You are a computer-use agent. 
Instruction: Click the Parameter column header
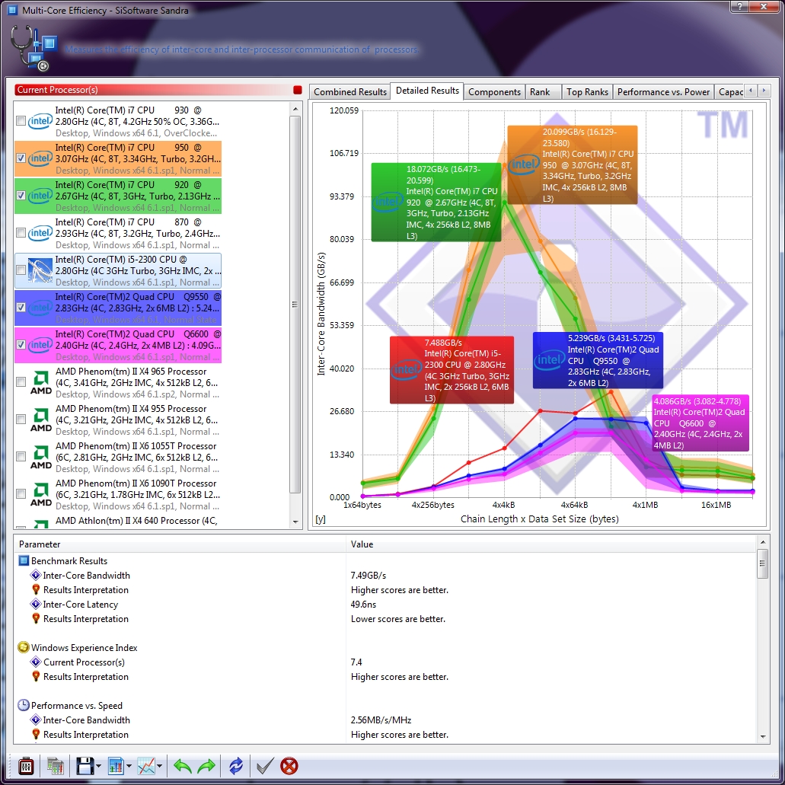pos(180,544)
